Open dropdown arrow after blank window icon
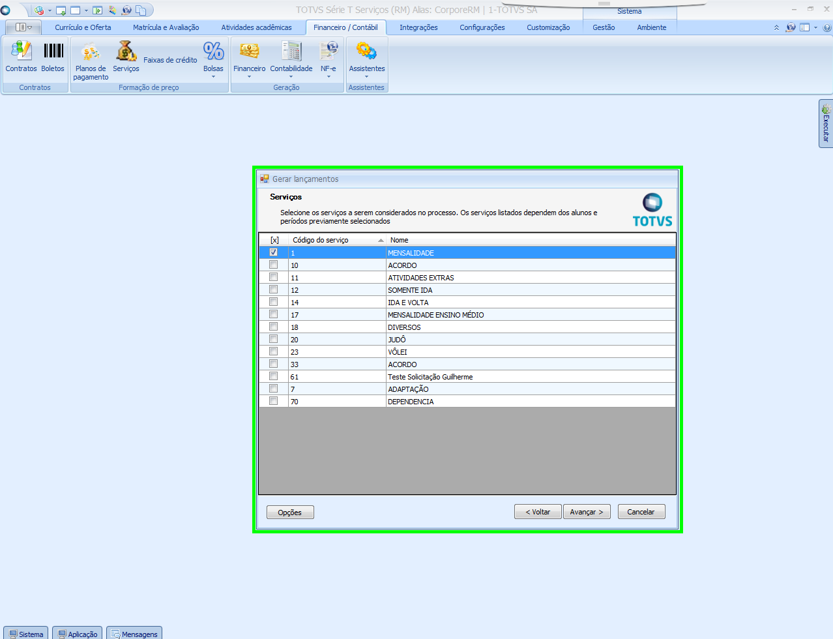 (86, 10)
